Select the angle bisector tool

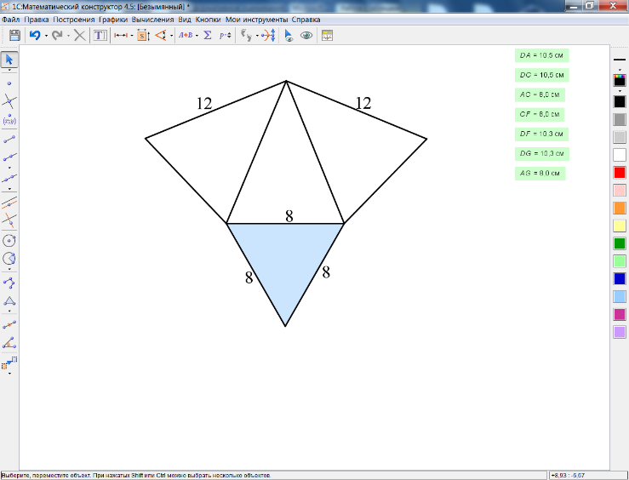point(9,342)
